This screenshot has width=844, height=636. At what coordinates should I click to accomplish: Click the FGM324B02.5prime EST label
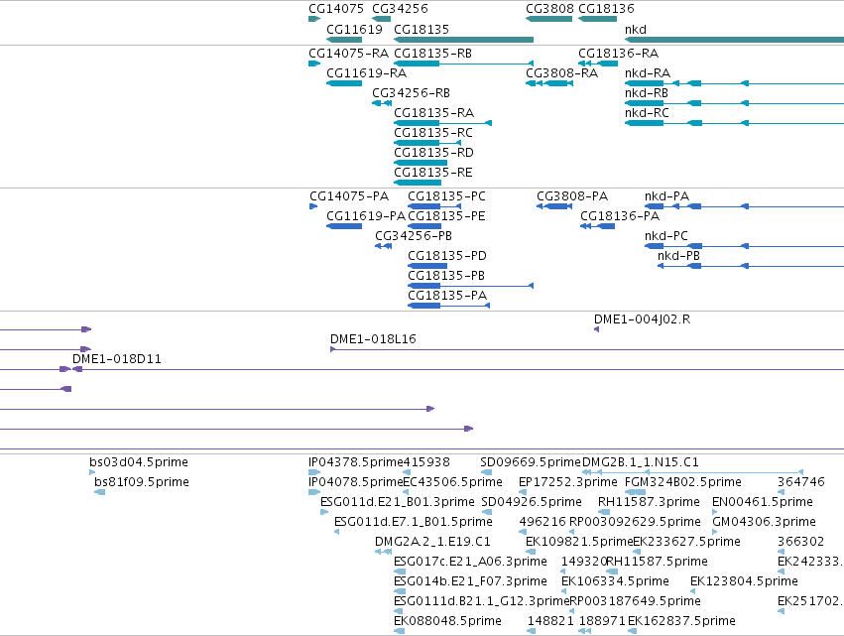683,482
